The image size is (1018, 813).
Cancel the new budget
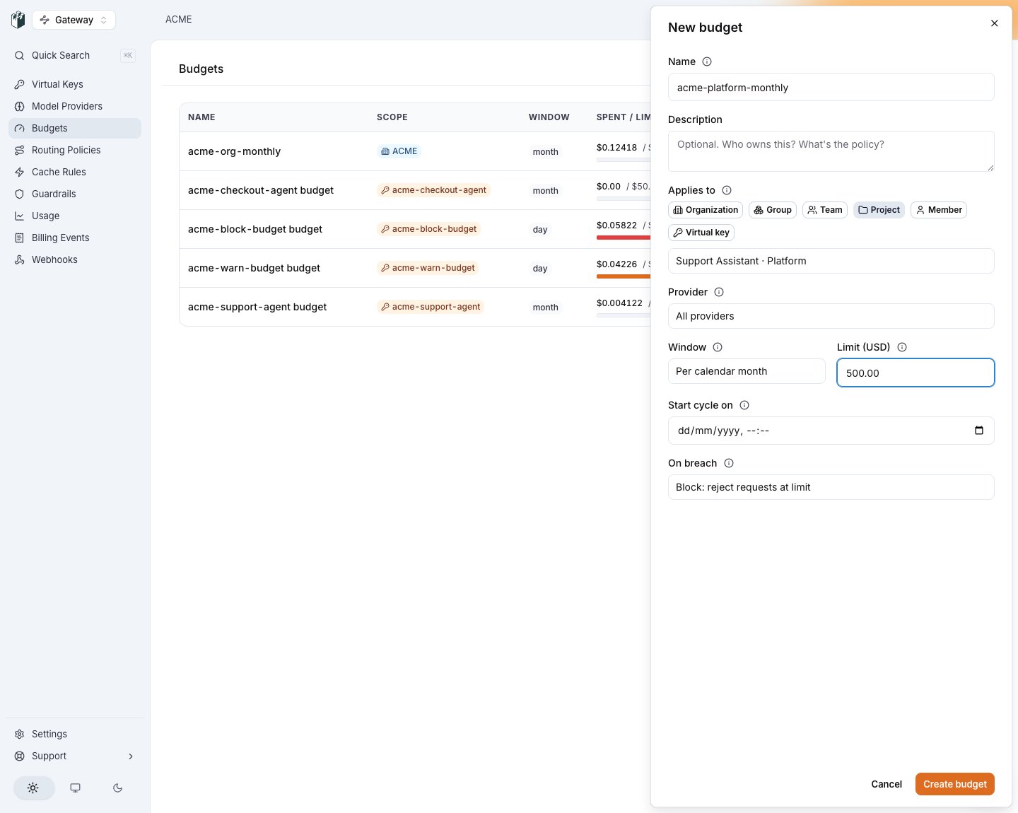[x=887, y=784]
